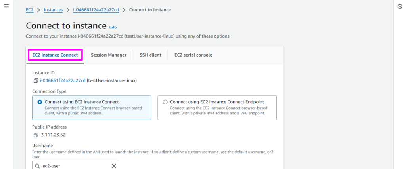Click the search icon in Username field

37,166
